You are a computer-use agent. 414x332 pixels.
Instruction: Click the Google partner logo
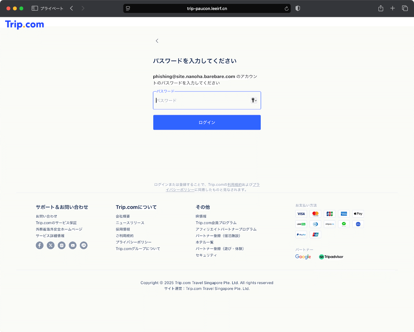click(x=303, y=257)
